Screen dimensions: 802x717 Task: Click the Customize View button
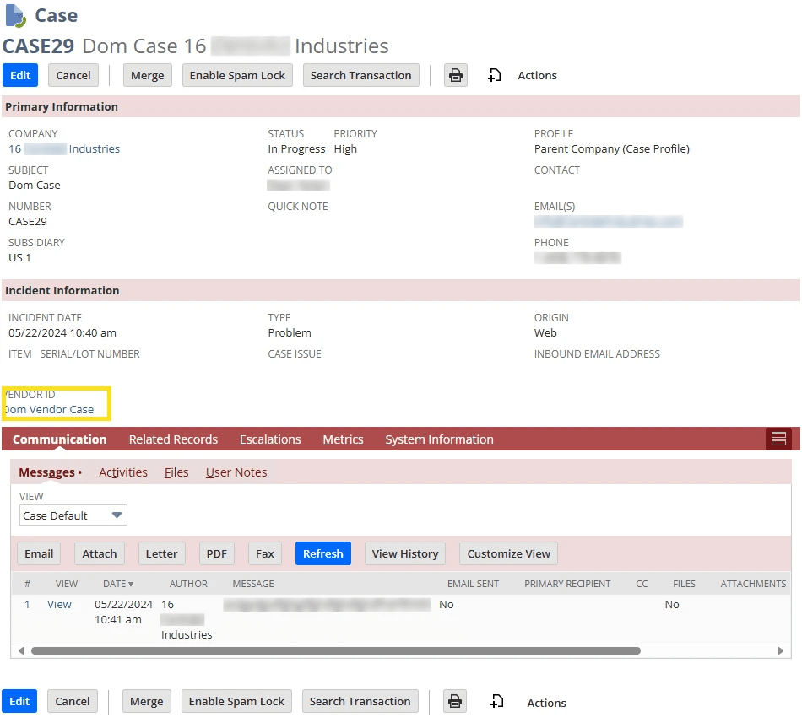pos(508,553)
